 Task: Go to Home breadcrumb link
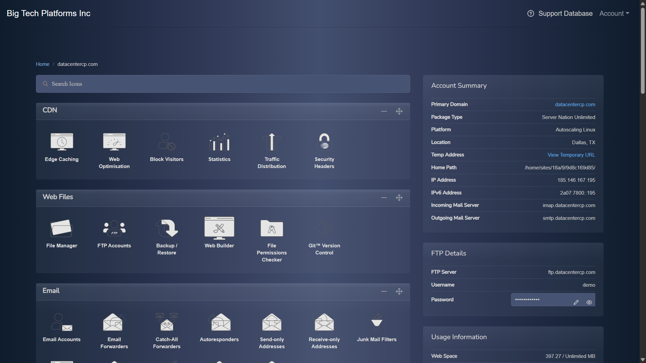42,64
